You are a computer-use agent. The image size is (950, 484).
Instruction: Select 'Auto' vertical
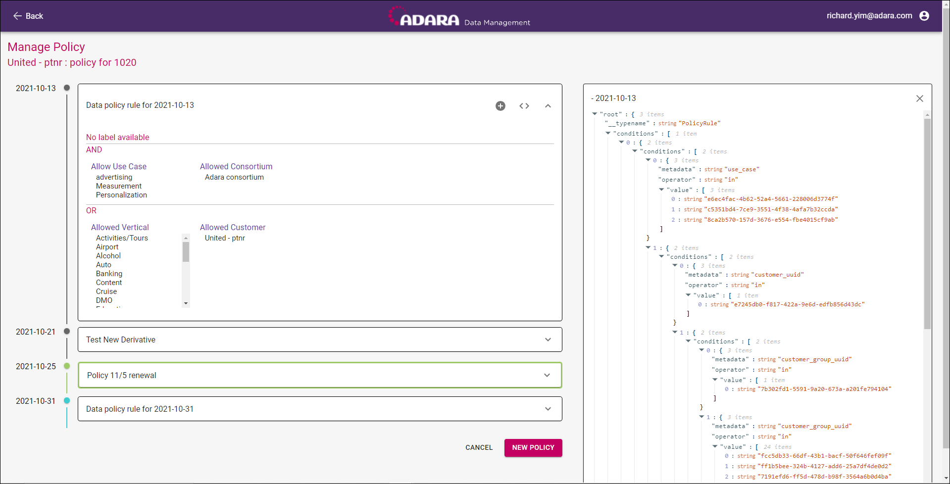(103, 265)
